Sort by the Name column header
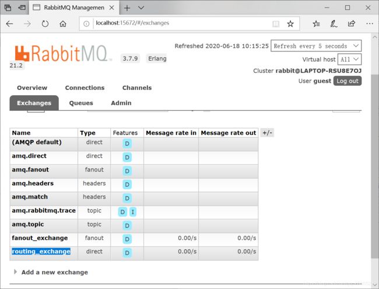This screenshot has width=379, height=289. pos(21,133)
